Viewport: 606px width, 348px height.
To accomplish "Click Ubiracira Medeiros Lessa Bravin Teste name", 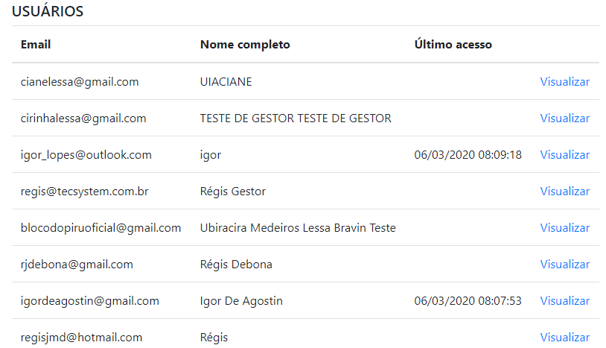I will coord(298,228).
